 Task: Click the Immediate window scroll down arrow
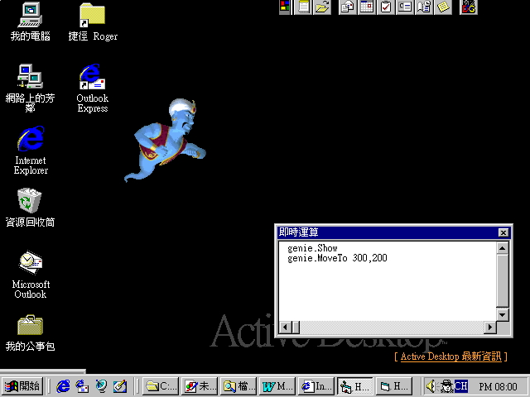pos(503,314)
